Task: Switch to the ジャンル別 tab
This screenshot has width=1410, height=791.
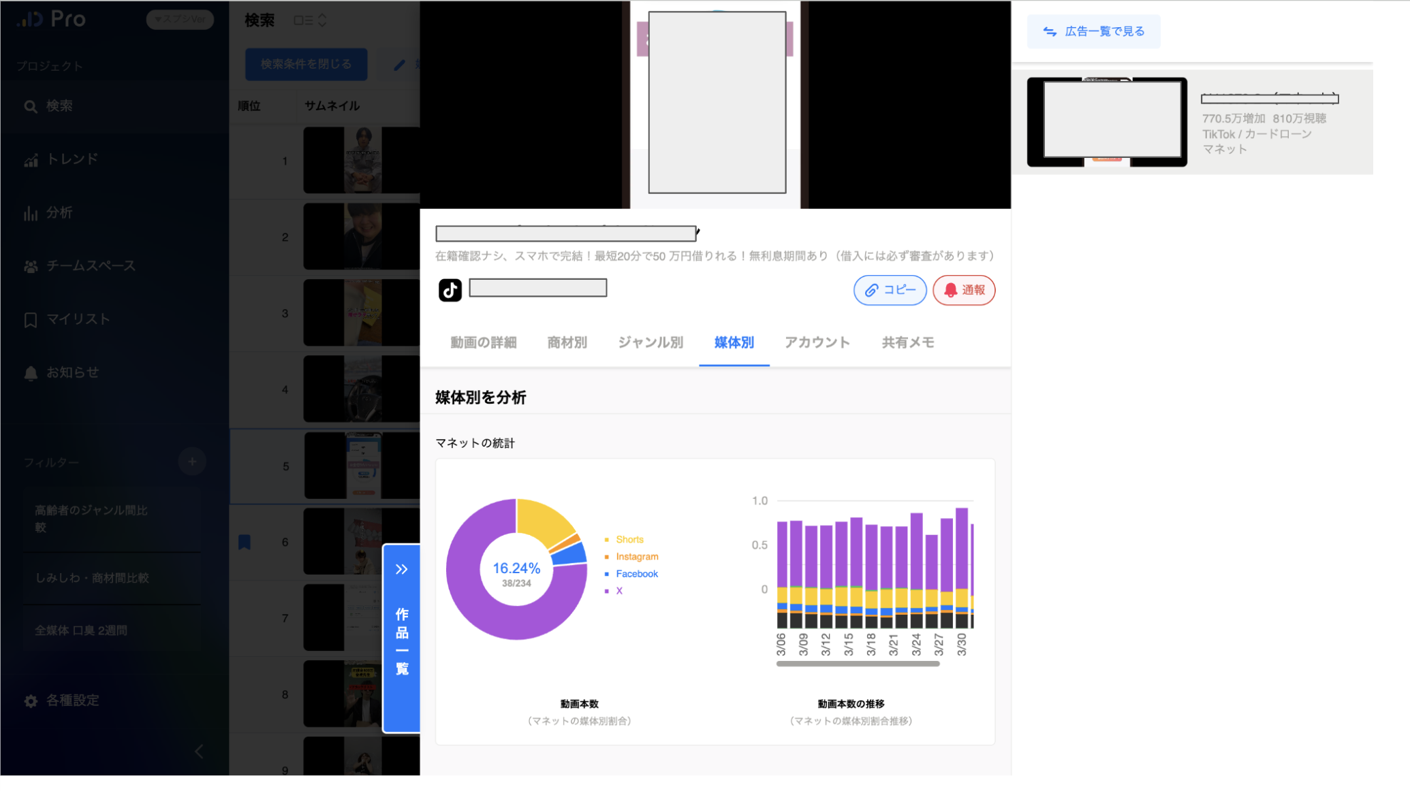Action: click(x=650, y=342)
